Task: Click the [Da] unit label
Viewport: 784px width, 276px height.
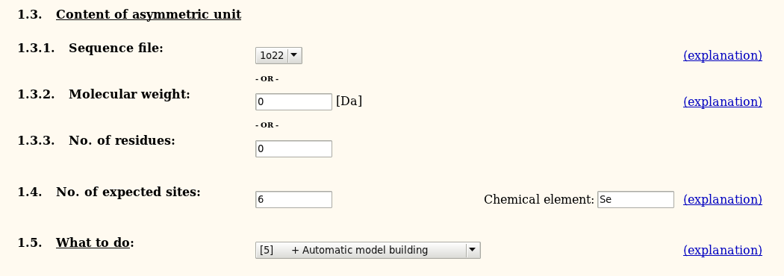Action: (x=349, y=101)
